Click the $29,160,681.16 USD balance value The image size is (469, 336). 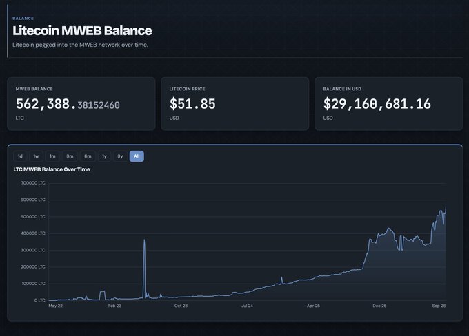377,104
